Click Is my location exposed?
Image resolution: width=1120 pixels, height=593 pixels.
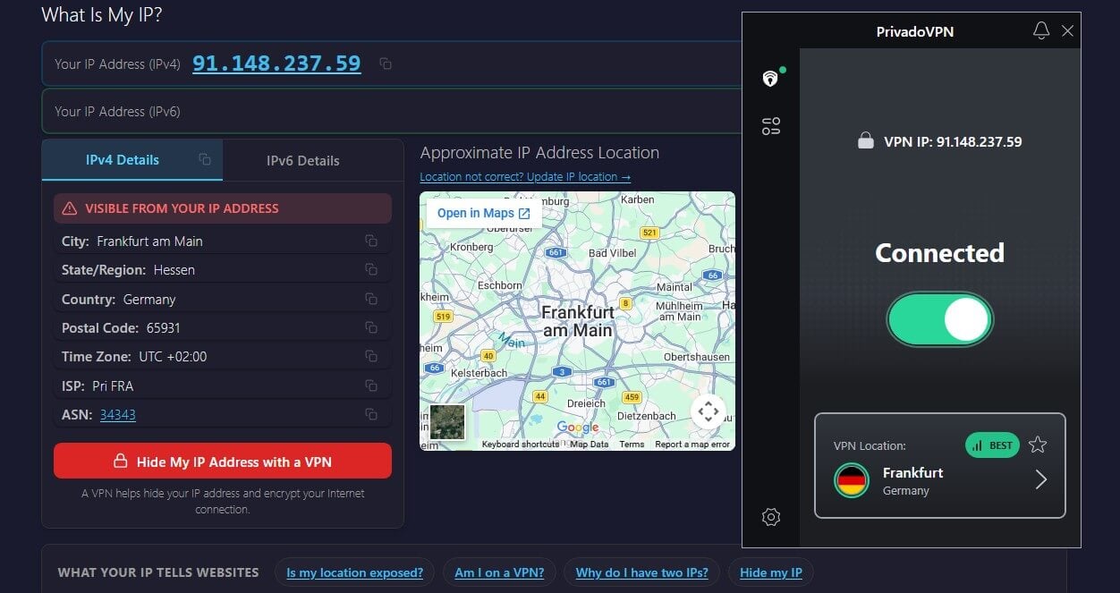point(355,572)
